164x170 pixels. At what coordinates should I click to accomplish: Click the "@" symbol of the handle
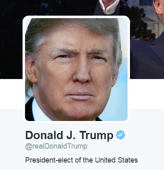coord(28,147)
